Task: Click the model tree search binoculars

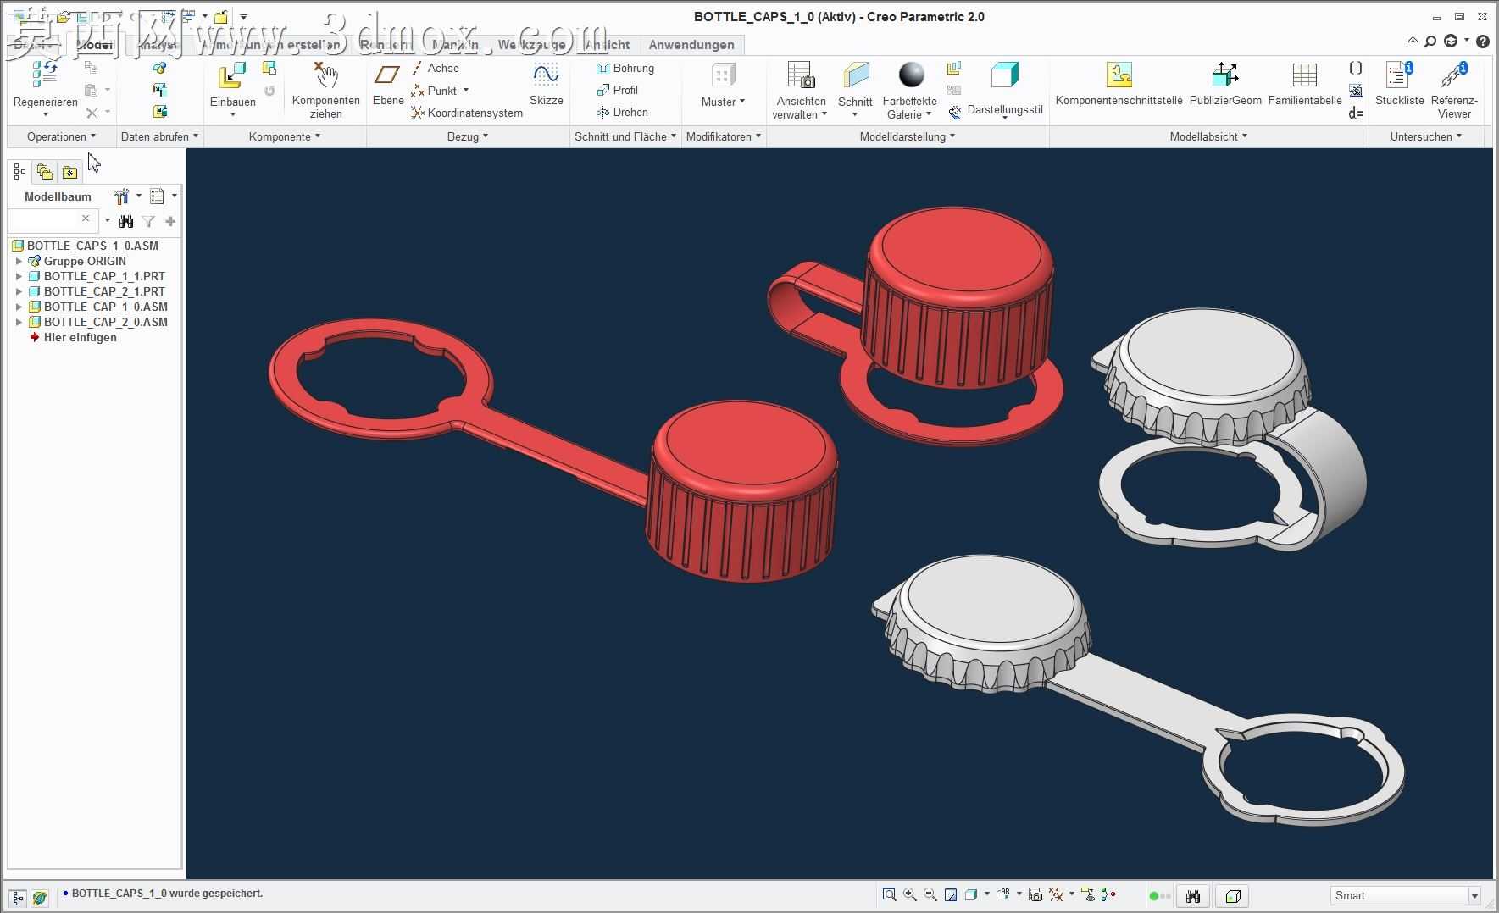Action: (126, 221)
